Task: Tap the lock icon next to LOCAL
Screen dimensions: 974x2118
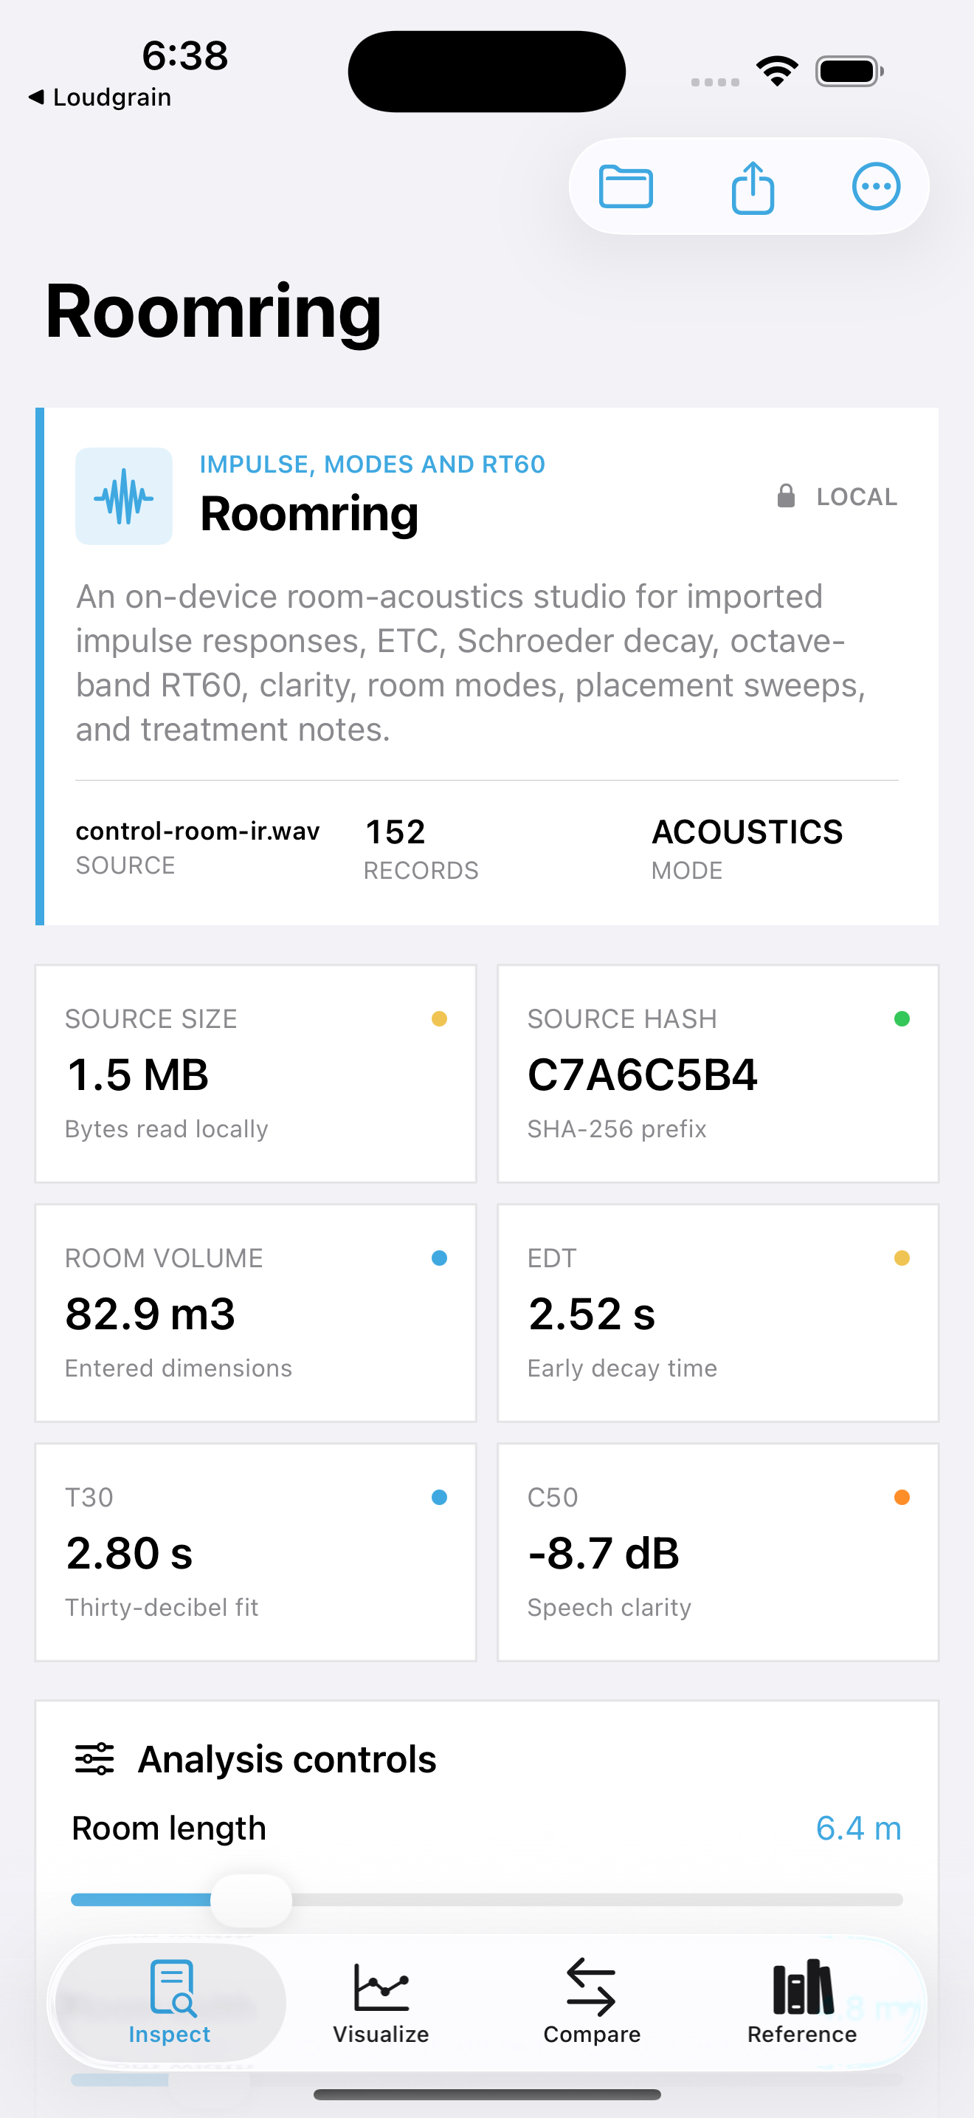Action: (786, 496)
